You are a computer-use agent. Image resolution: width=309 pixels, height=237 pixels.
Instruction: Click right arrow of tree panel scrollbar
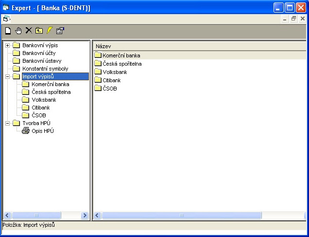pyautogui.click(x=85, y=215)
